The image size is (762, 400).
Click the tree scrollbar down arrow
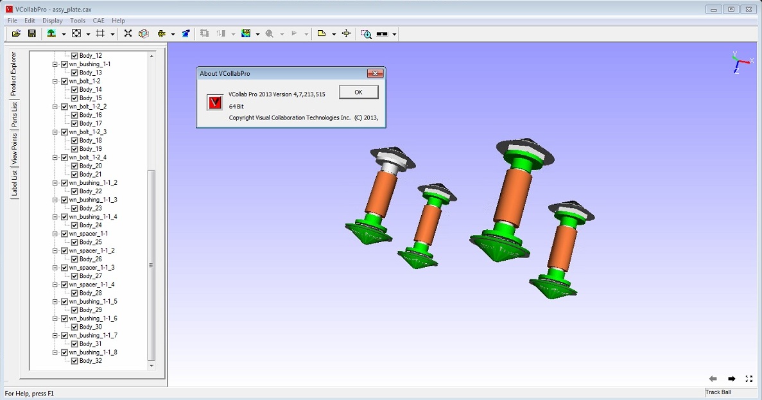click(x=151, y=365)
